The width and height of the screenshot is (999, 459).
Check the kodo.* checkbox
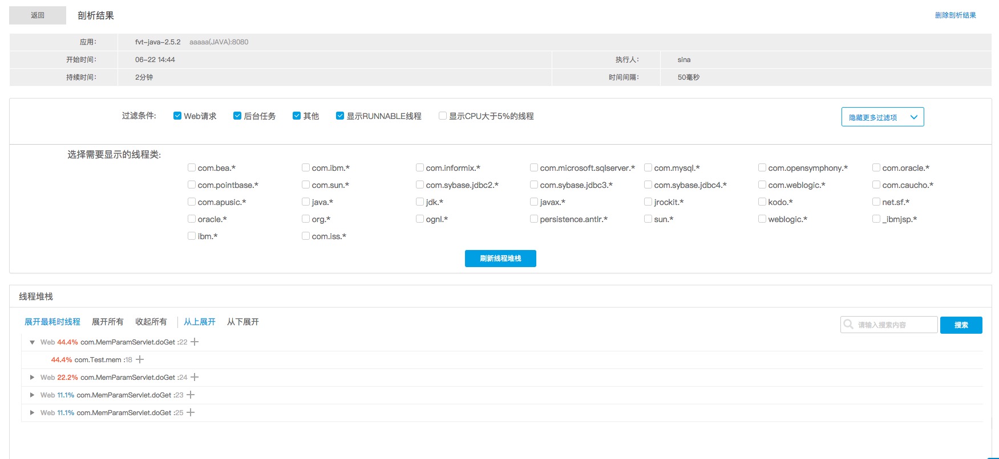pyautogui.click(x=762, y=202)
